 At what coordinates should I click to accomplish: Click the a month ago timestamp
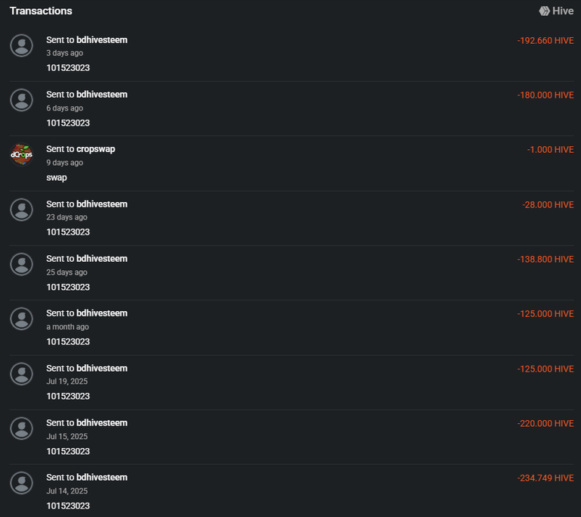(67, 327)
